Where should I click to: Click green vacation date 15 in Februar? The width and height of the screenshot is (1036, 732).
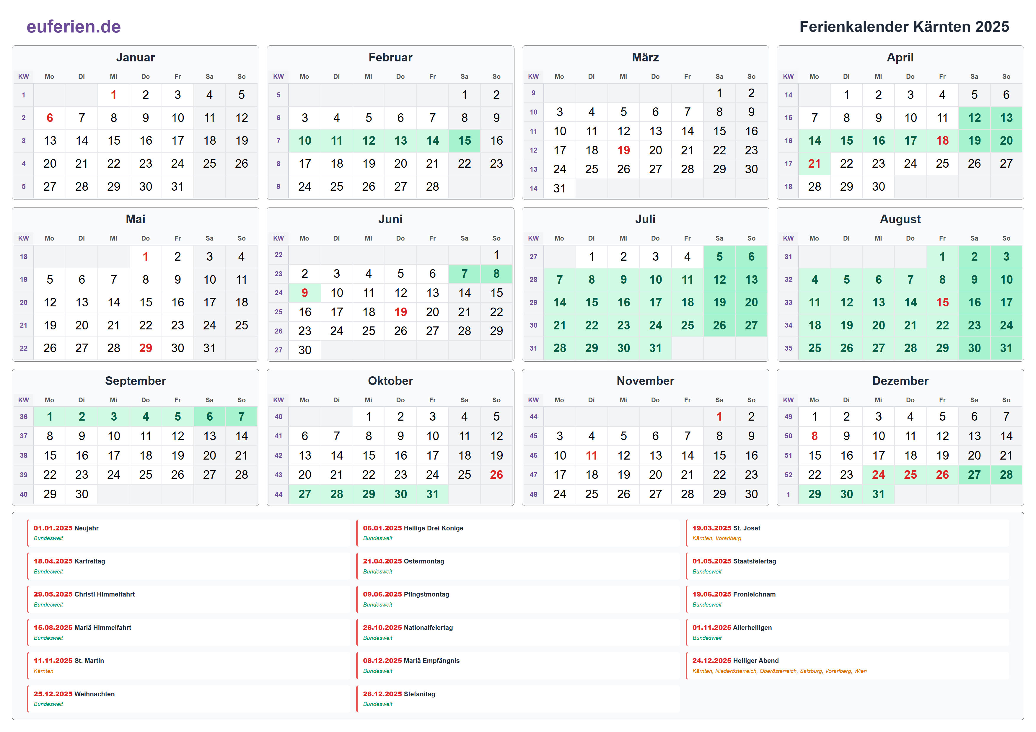tap(464, 141)
